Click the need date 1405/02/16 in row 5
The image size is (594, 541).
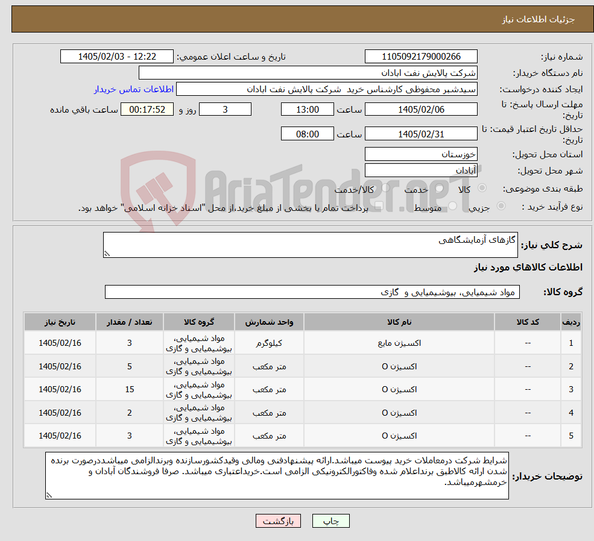click(60, 436)
